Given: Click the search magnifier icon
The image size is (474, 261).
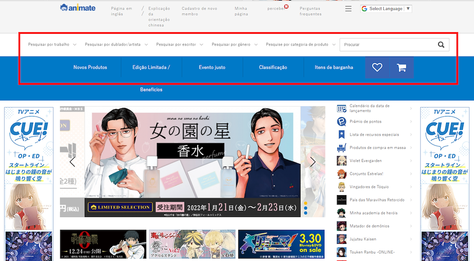Looking at the screenshot, I should 441,44.
